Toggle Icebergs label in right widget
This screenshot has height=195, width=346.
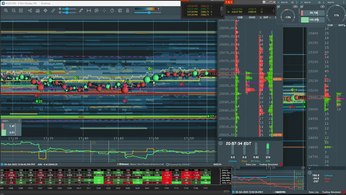[x=328, y=175]
